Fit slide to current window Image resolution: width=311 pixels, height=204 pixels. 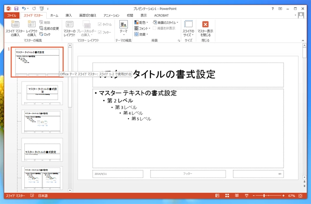pyautogui.click(x=300, y=196)
